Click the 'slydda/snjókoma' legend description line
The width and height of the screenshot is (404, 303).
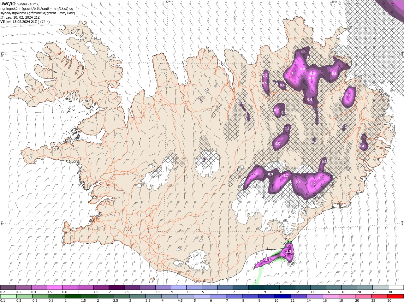pyautogui.click(x=38, y=13)
